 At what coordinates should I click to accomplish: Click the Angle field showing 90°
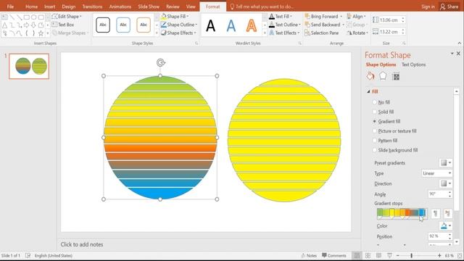tap(438, 194)
